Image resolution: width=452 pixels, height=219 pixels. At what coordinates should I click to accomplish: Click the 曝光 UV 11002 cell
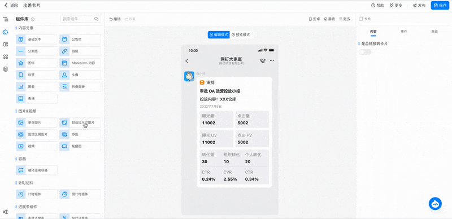(216, 139)
